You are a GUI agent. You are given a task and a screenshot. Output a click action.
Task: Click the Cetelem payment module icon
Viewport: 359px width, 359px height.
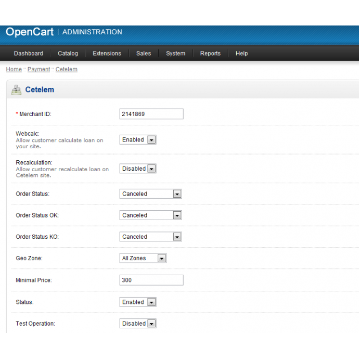16,89
